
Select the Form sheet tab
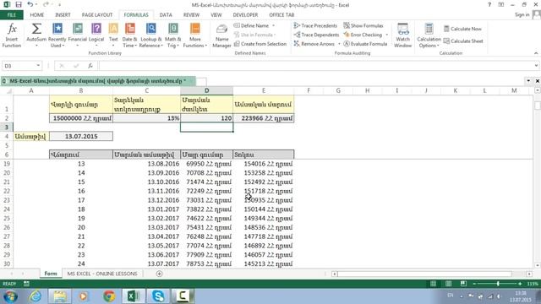(x=51, y=274)
